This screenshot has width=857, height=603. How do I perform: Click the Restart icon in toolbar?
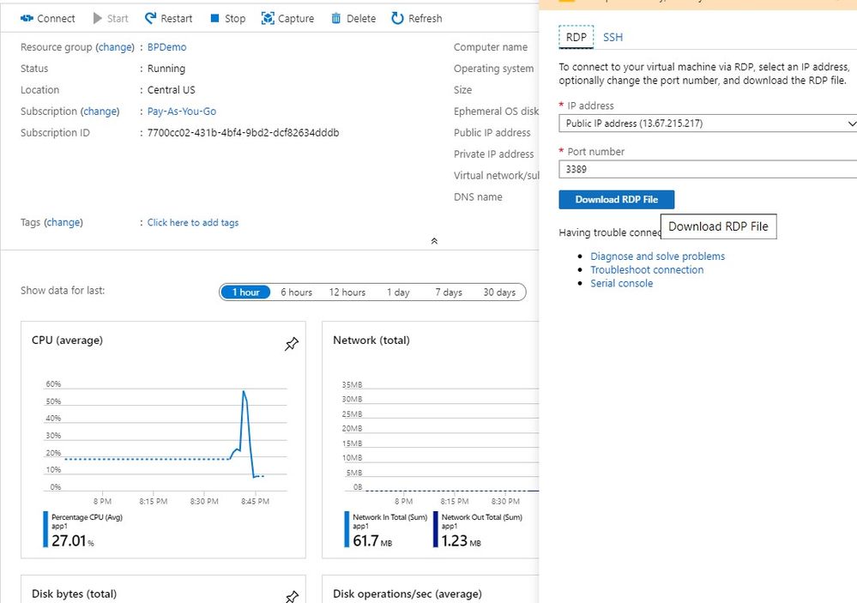tap(151, 18)
